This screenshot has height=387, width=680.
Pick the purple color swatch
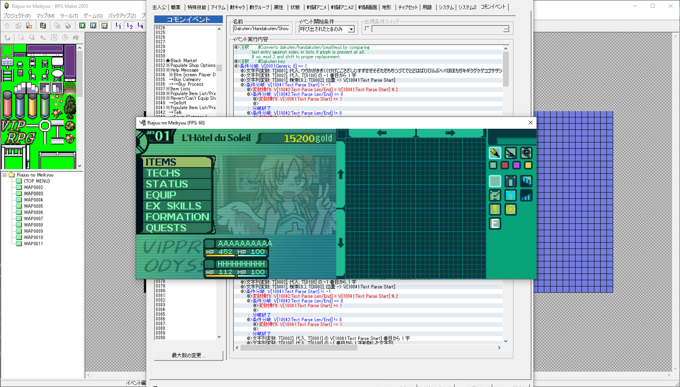coord(516,165)
